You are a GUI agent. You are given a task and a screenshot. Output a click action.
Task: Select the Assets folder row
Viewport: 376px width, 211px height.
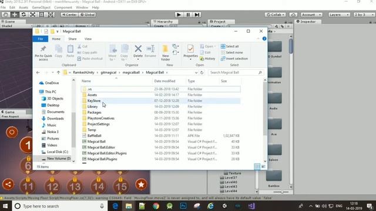coord(160,95)
